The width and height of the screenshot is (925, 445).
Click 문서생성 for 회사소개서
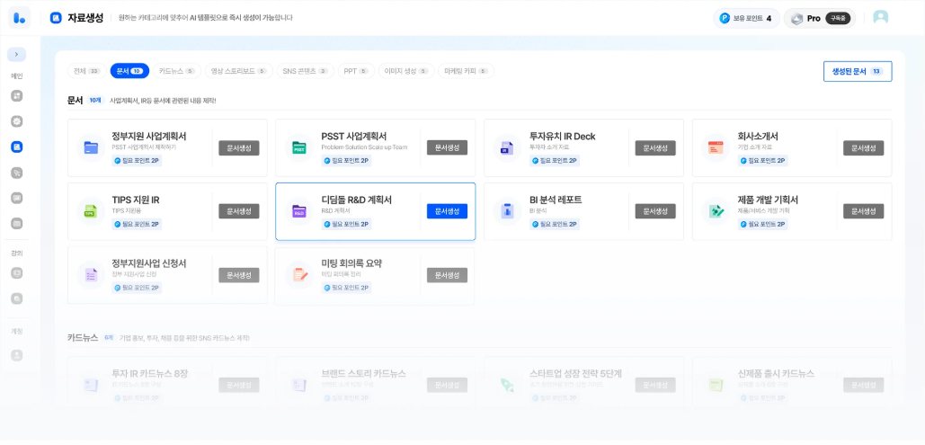point(864,147)
